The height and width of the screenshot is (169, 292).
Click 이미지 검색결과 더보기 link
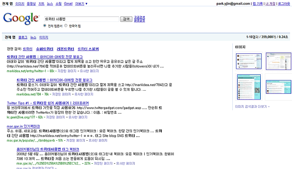(x=252, y=107)
